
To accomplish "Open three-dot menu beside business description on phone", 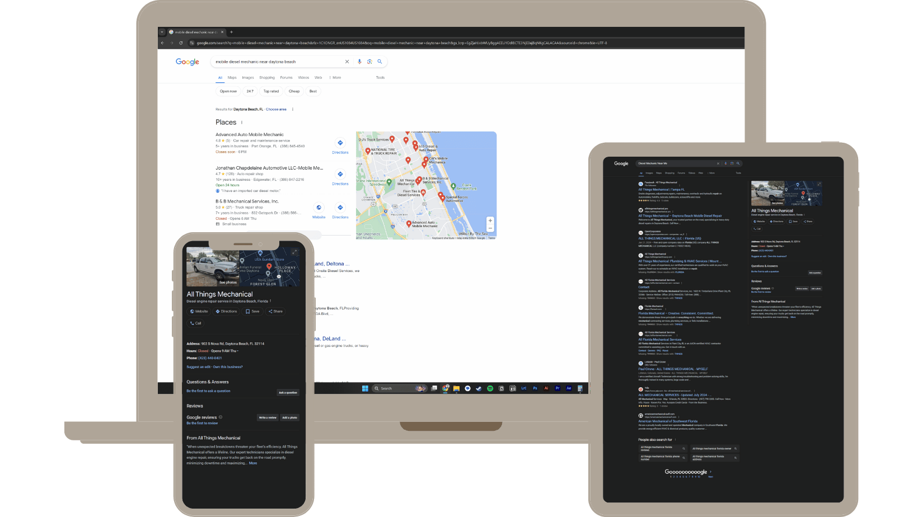I will (x=270, y=301).
